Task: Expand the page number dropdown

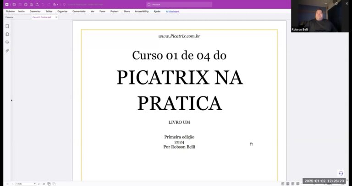Action: 34,184
